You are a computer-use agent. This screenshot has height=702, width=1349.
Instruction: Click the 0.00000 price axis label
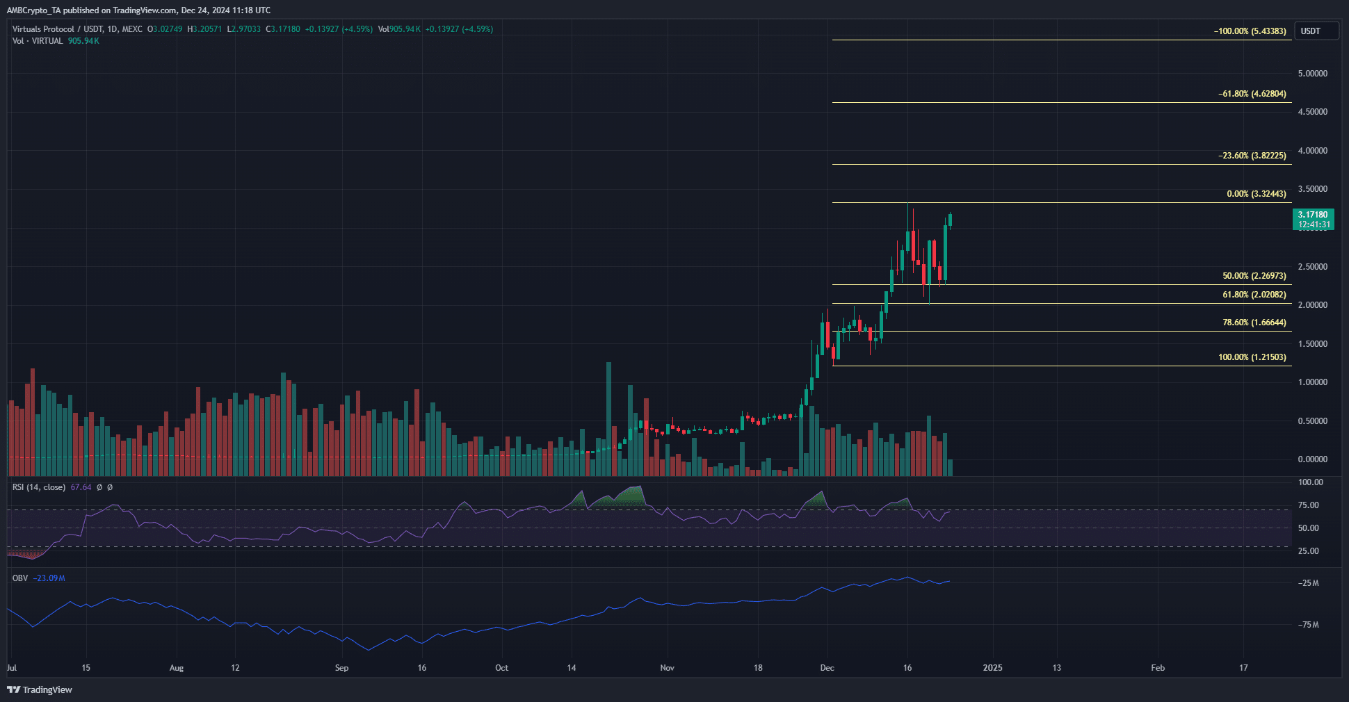1313,459
